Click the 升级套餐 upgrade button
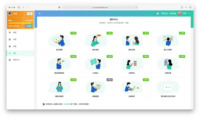200x118 pixels. point(29,26)
